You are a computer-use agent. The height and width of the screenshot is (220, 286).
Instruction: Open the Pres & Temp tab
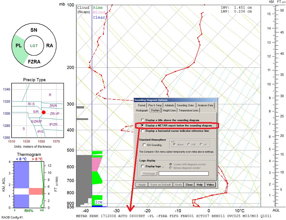(x=155, y=105)
